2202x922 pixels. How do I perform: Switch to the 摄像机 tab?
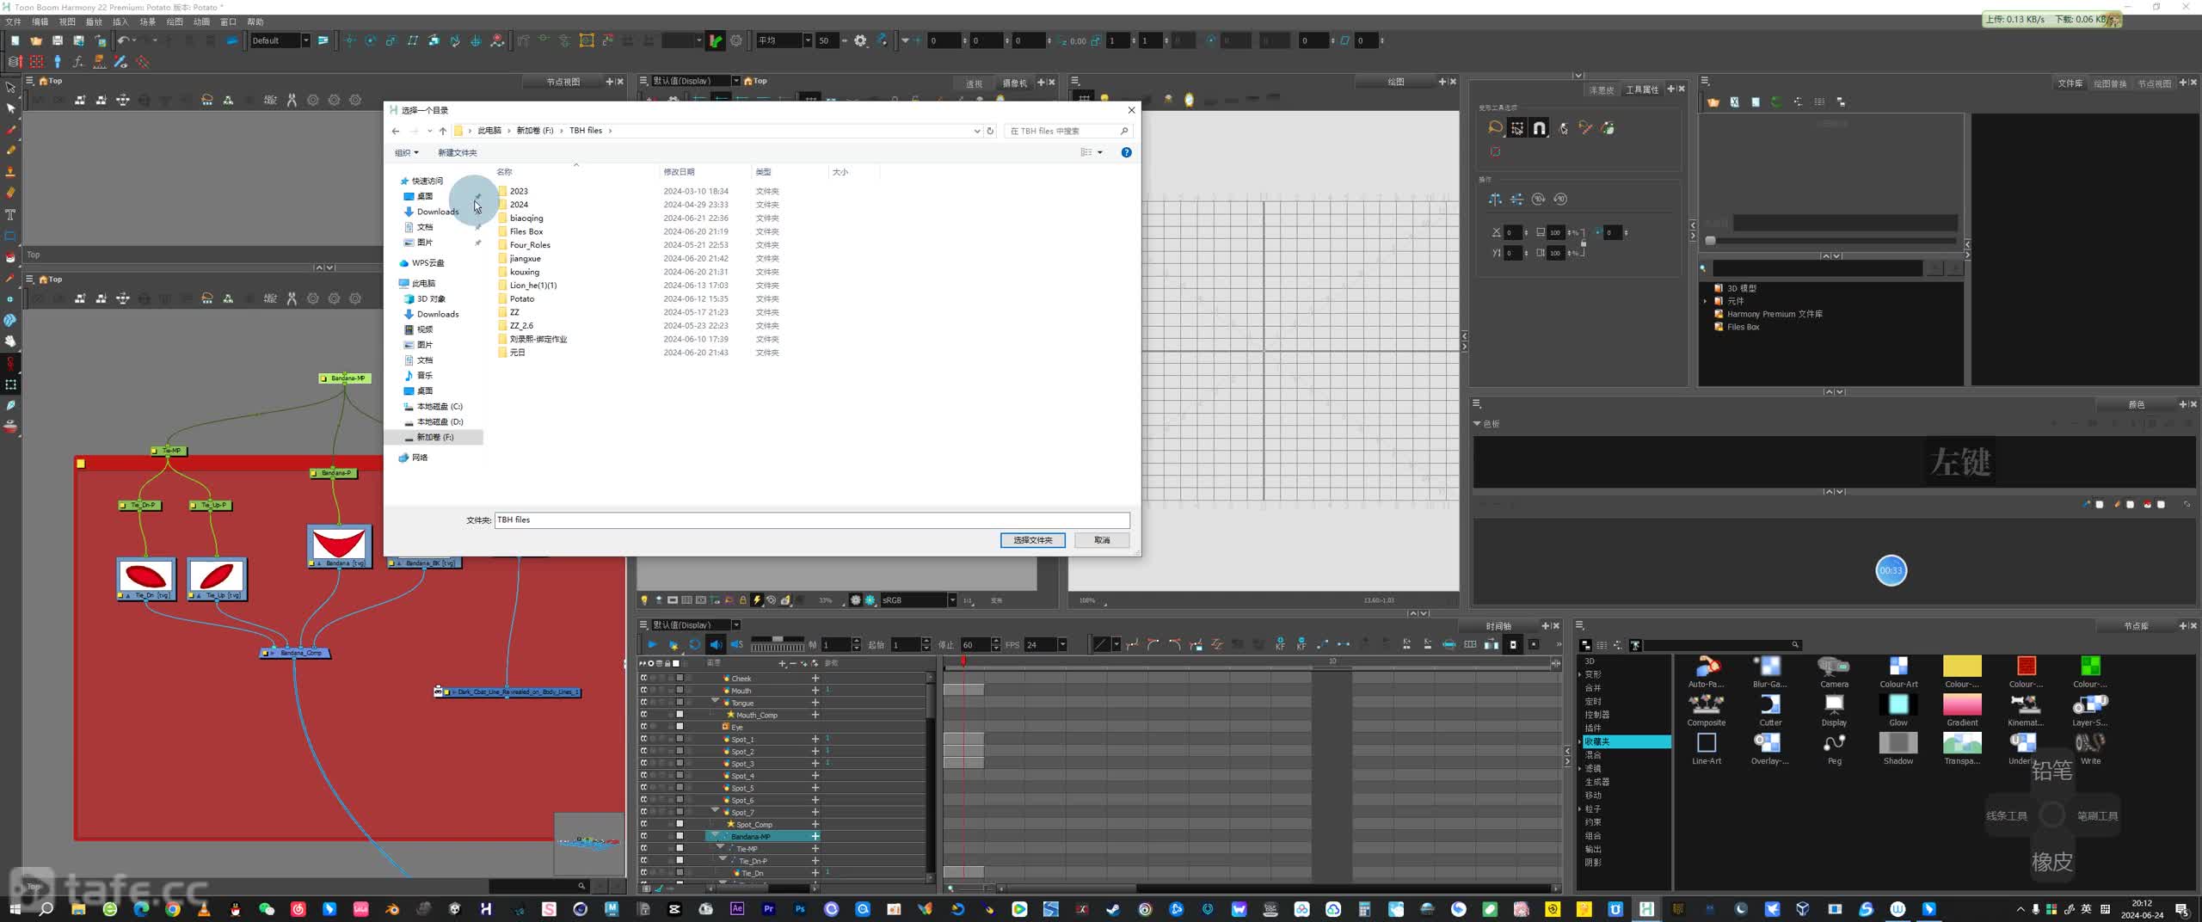point(1014,83)
